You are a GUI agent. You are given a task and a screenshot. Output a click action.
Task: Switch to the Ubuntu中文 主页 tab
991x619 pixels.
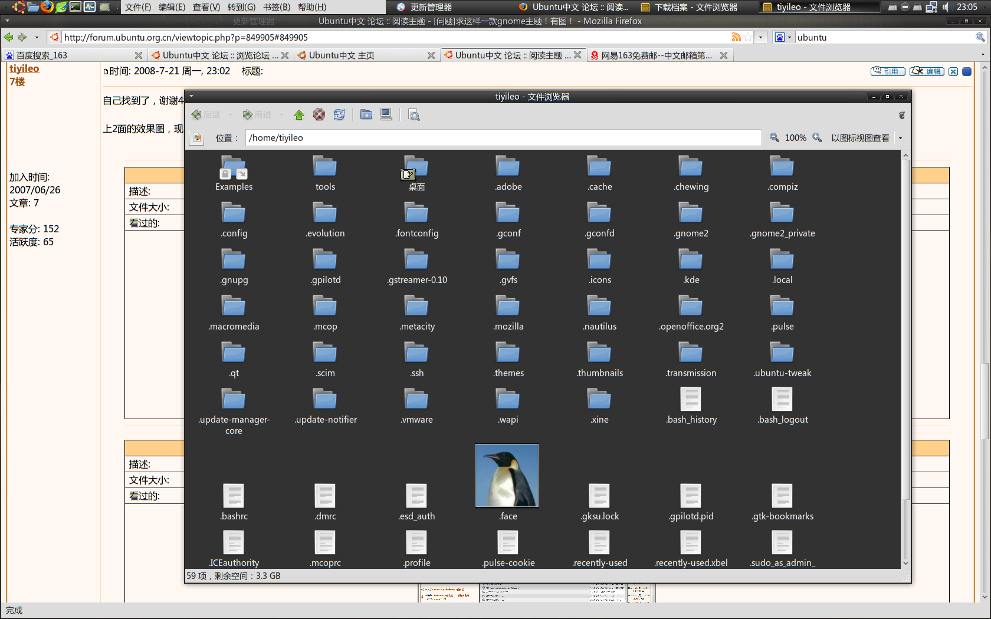[x=366, y=55]
